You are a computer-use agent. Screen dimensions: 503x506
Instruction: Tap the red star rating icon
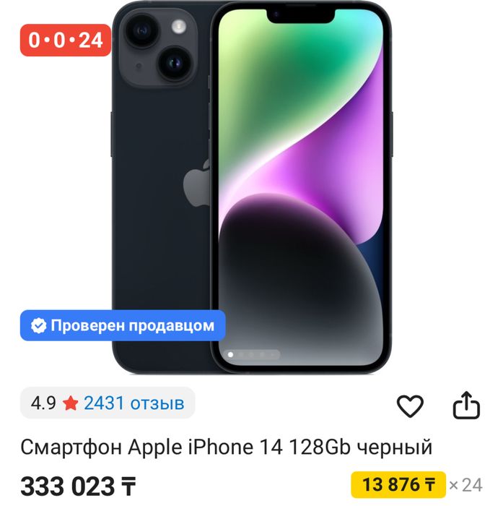(x=70, y=403)
